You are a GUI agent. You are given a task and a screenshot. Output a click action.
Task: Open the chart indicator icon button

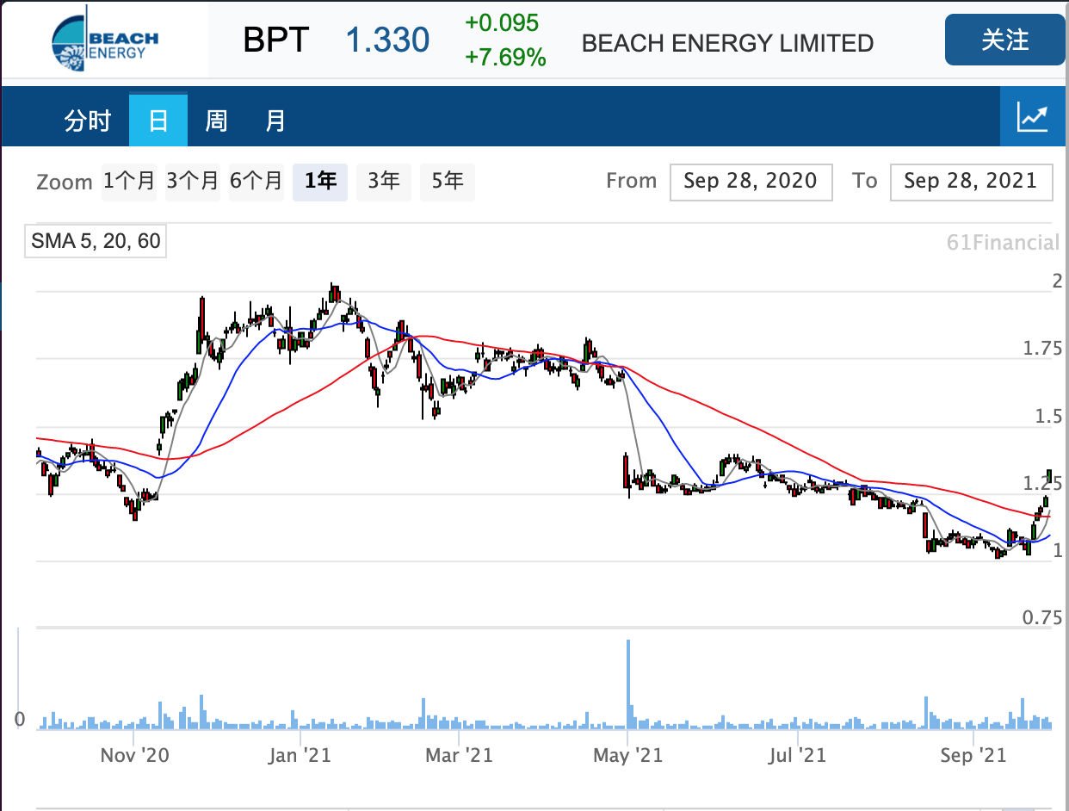click(1034, 116)
